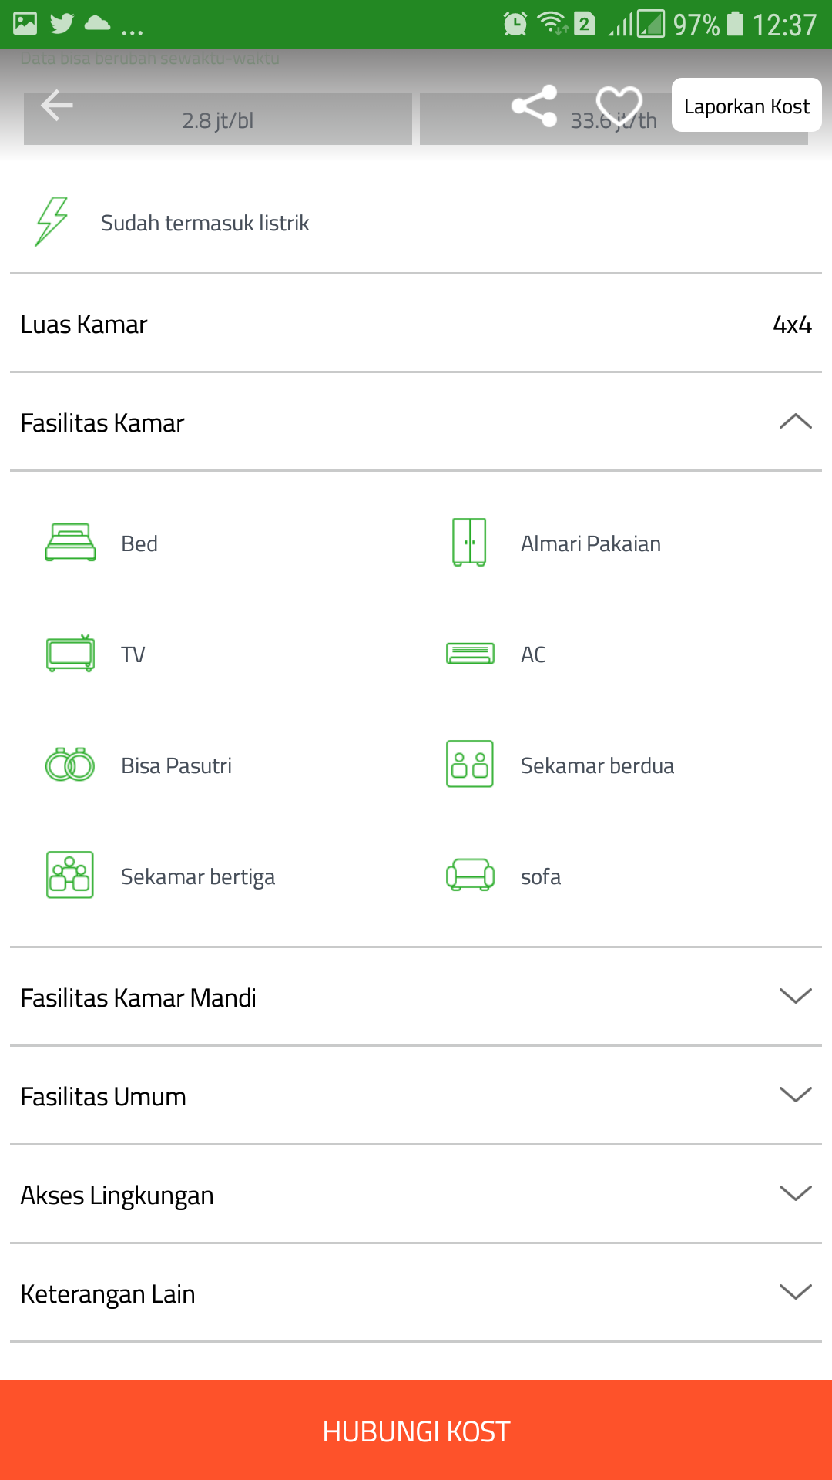Tap the Sekamar berdua icon
This screenshot has height=1480, width=832.
coord(470,765)
